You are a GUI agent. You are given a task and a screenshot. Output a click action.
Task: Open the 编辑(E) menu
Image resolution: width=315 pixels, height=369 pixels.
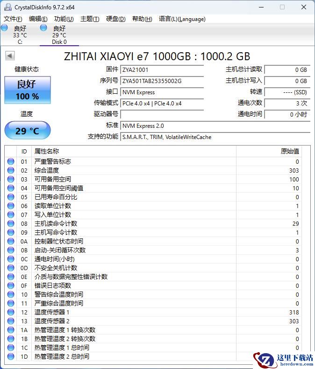point(38,19)
